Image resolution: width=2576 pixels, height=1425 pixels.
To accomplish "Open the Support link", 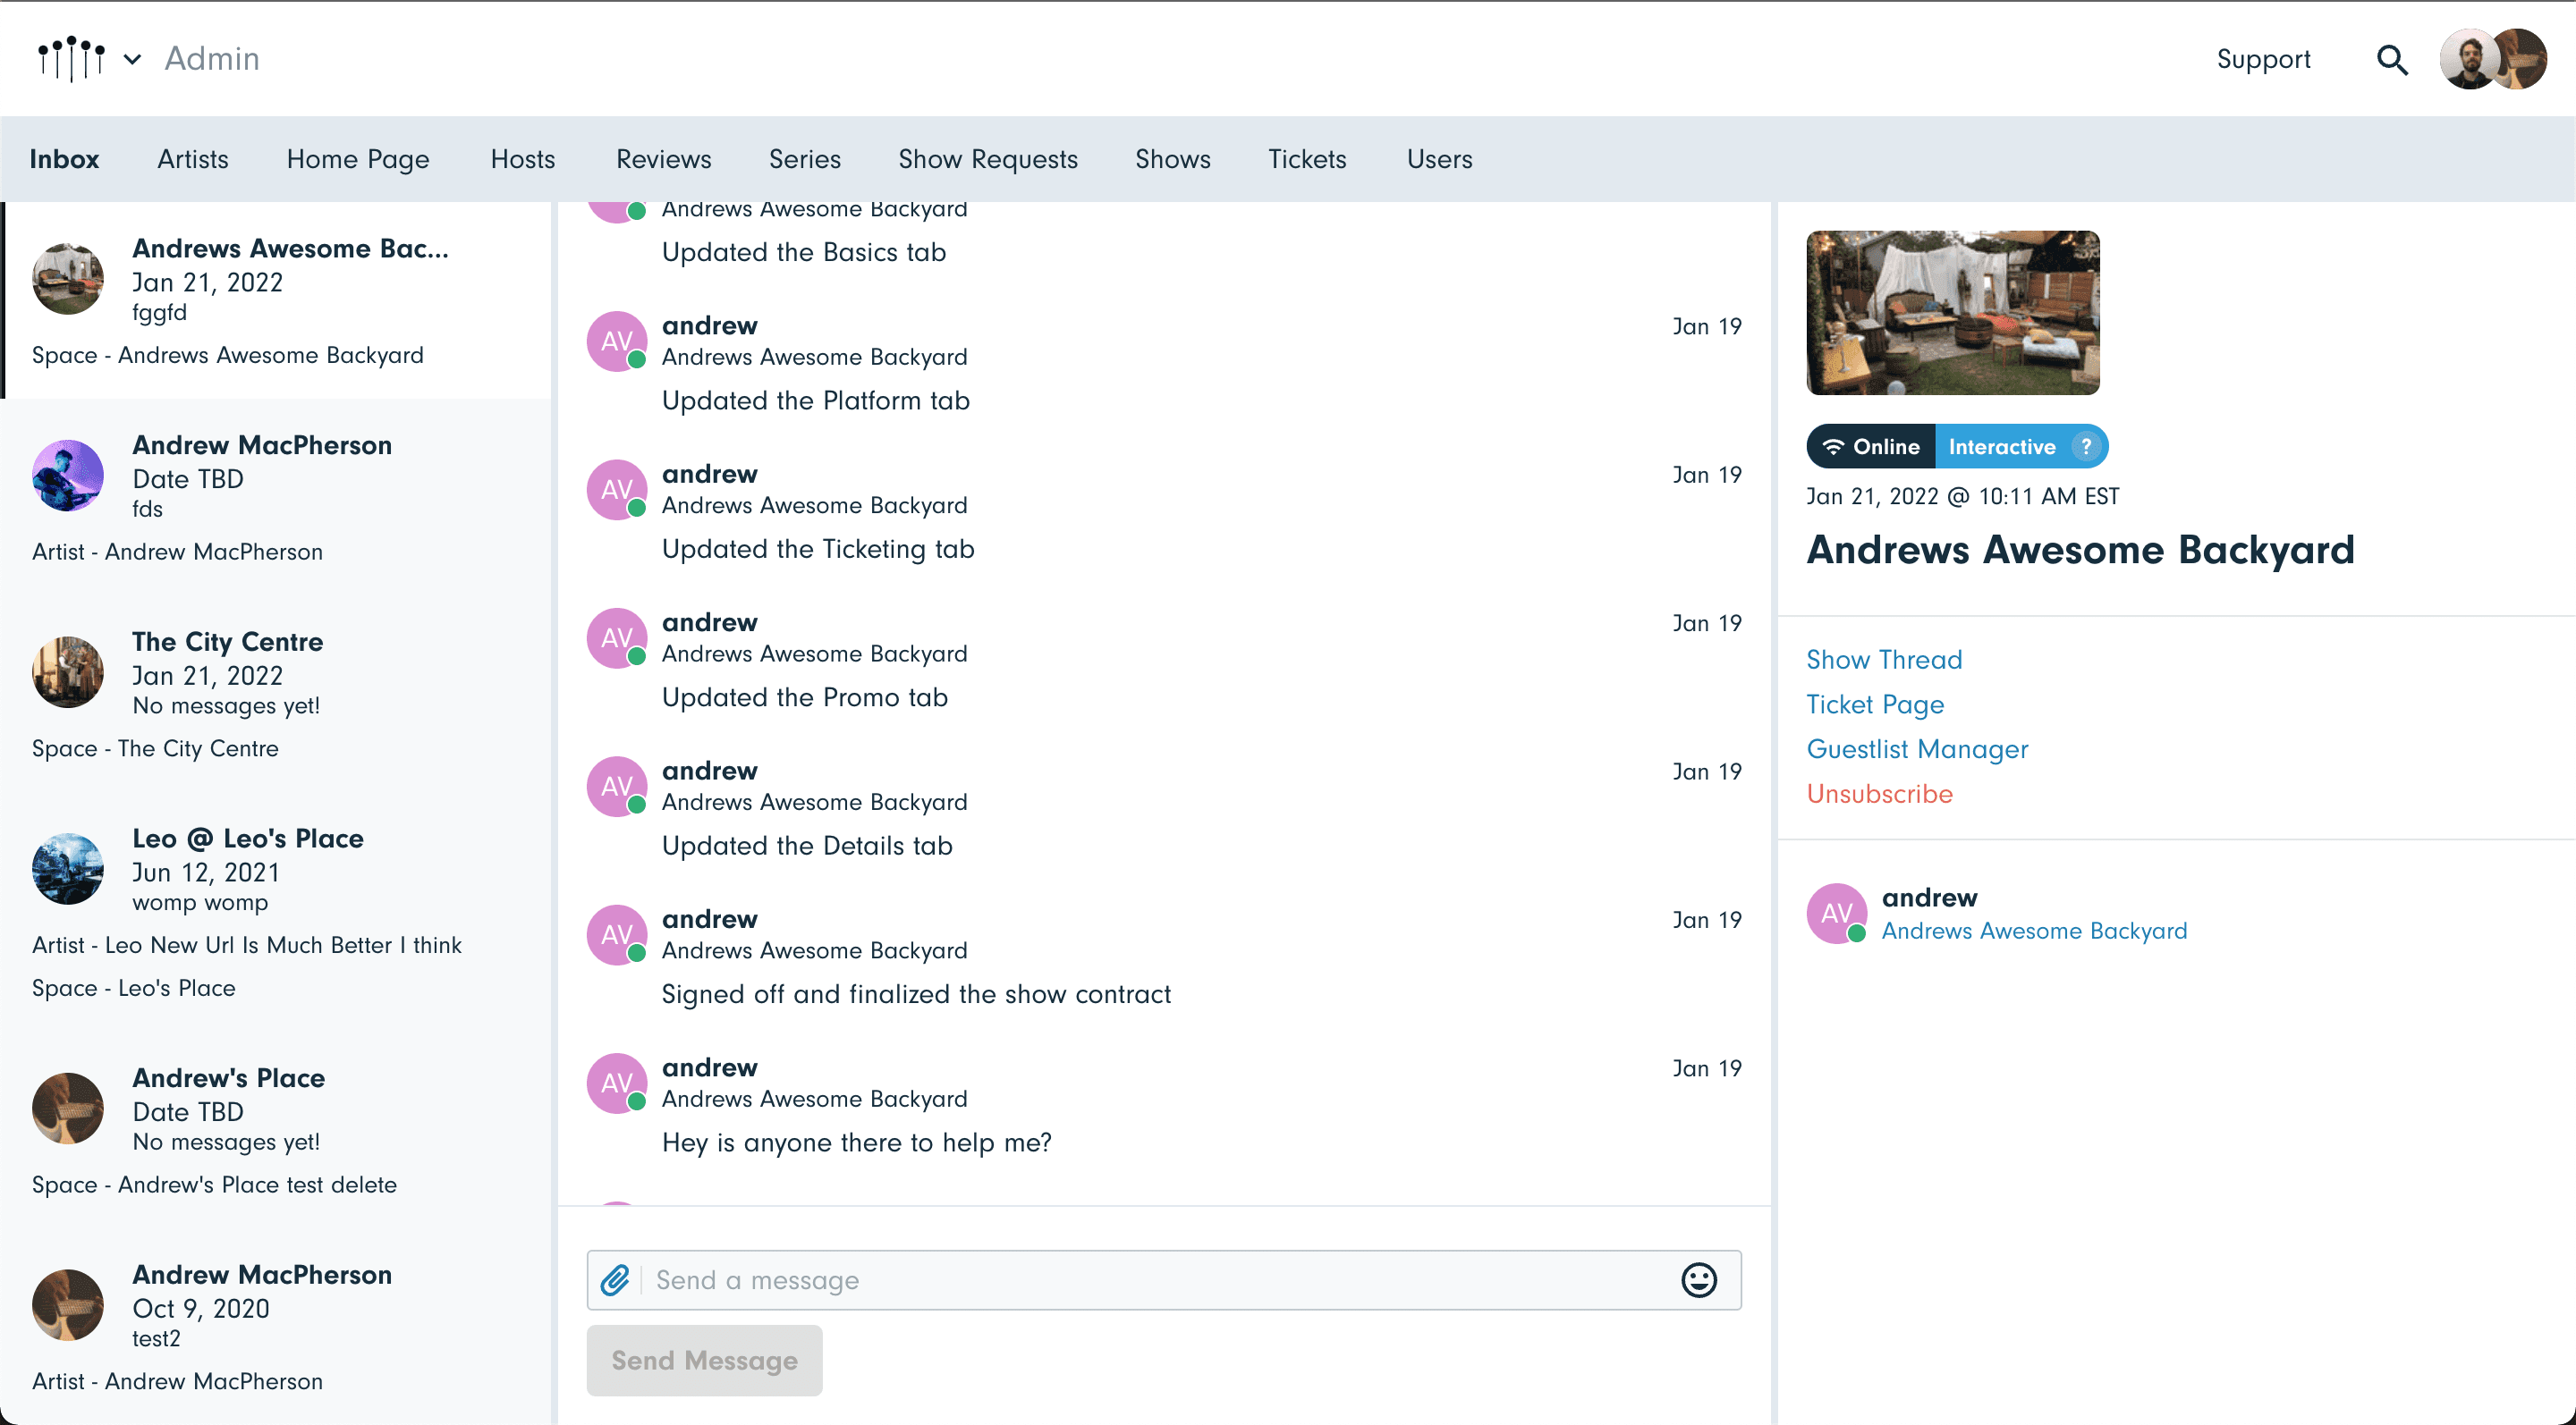I will (2263, 60).
